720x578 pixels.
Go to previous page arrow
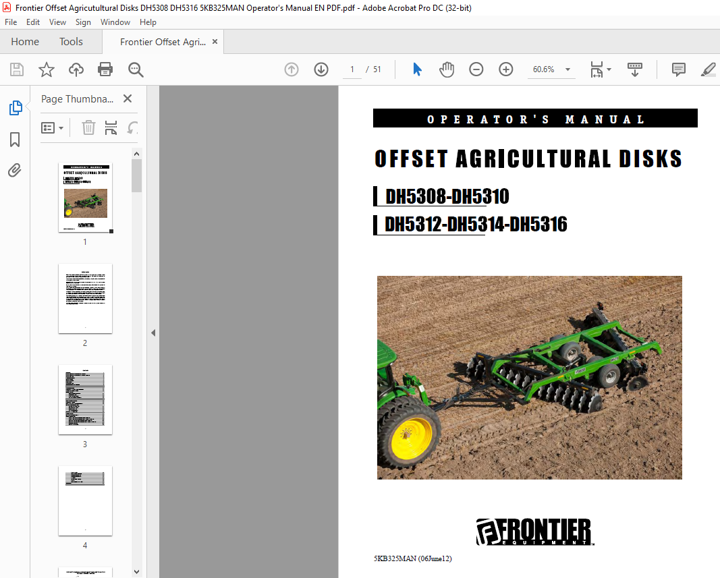point(292,69)
